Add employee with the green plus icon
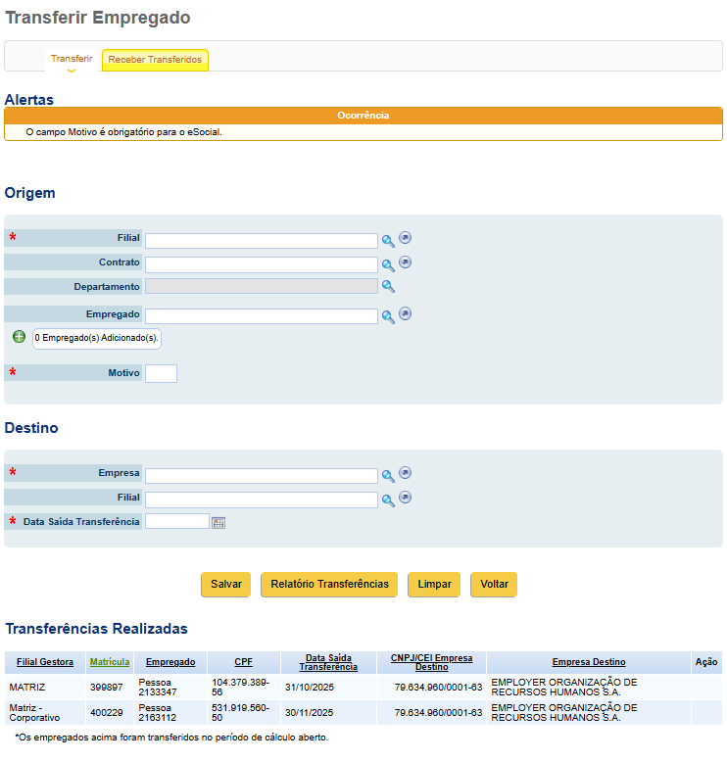Screen dimensions: 727x762 tap(19, 337)
